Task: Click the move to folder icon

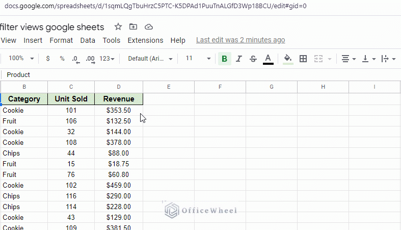Action: [x=133, y=27]
